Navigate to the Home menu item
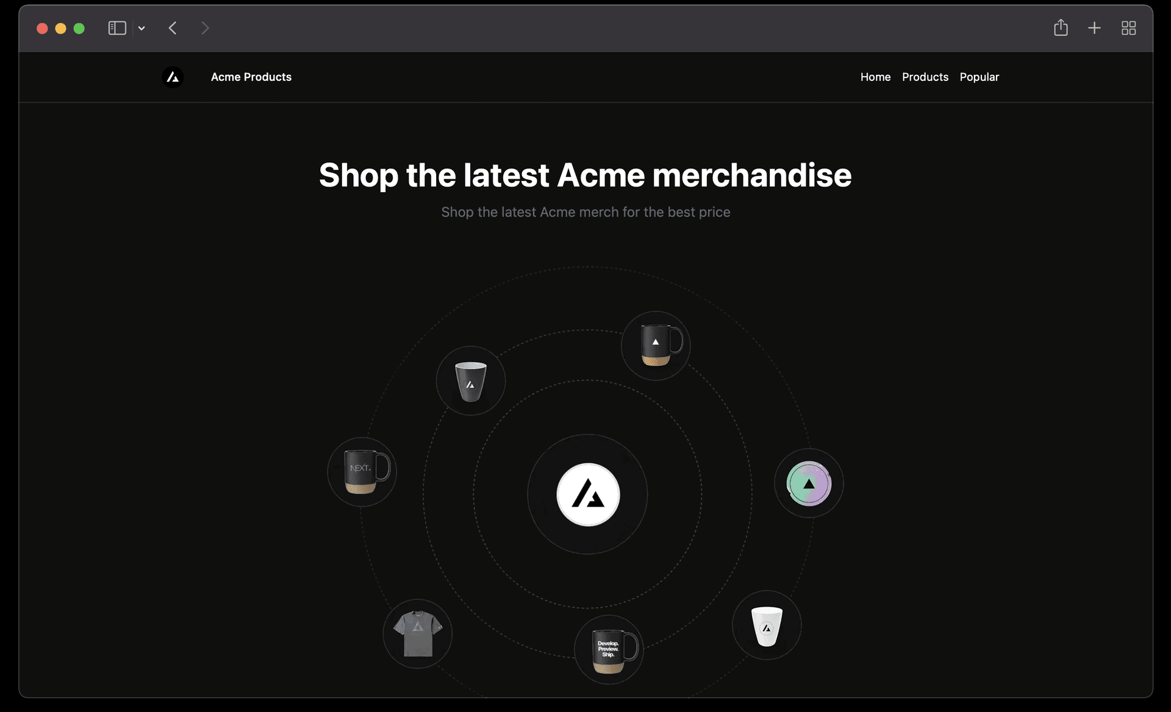The width and height of the screenshot is (1171, 712). tap(876, 77)
